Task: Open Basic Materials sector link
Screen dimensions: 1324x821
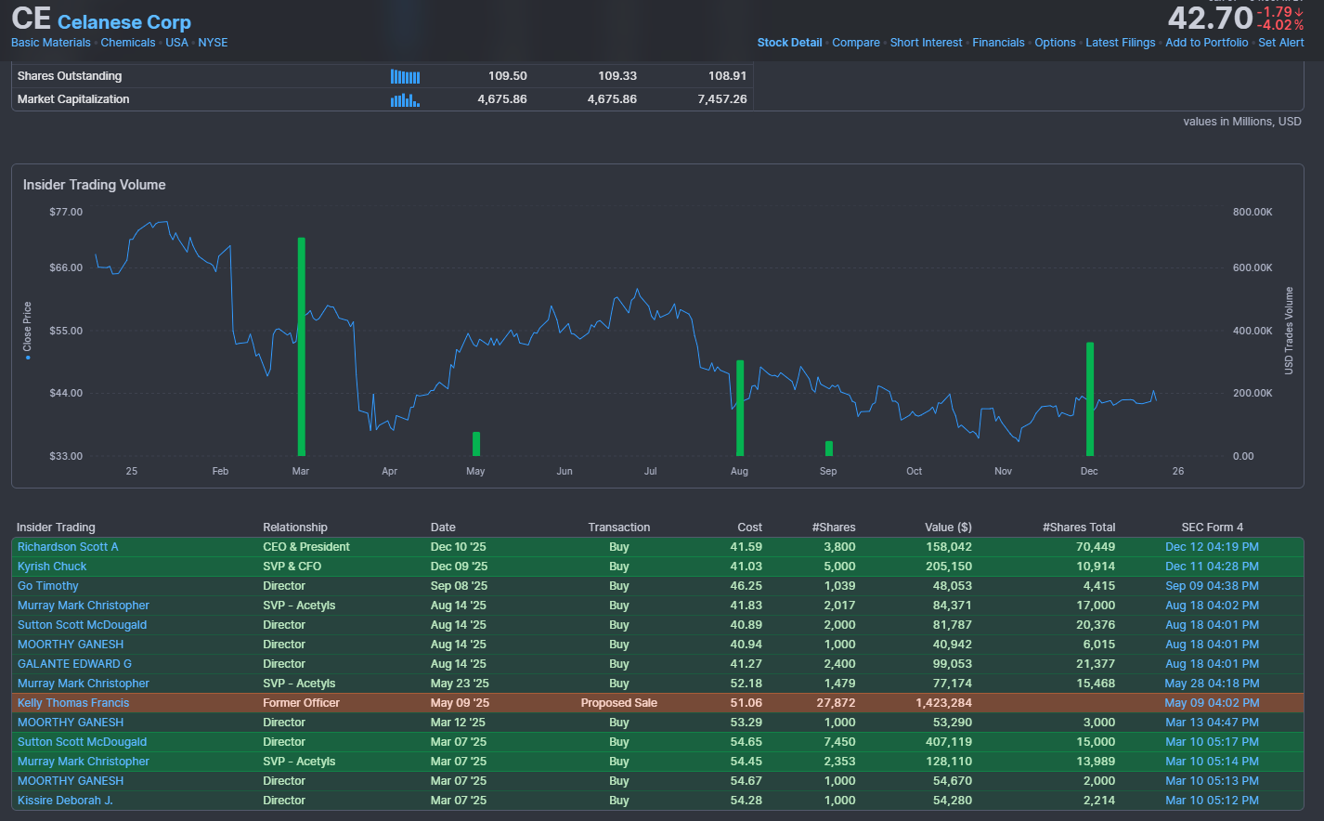Action: click(51, 43)
